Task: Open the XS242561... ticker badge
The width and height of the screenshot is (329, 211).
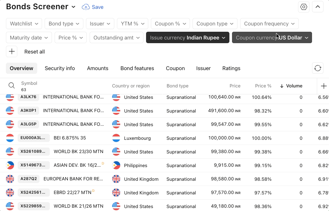Action: point(34,192)
